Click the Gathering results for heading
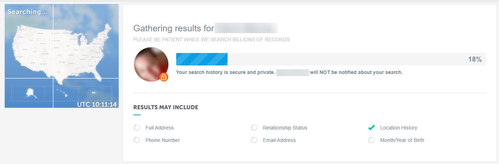499x164 pixels. [174, 28]
